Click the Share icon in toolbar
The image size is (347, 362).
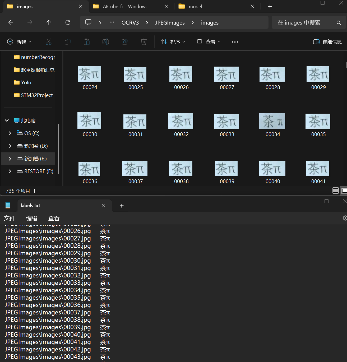tap(125, 42)
